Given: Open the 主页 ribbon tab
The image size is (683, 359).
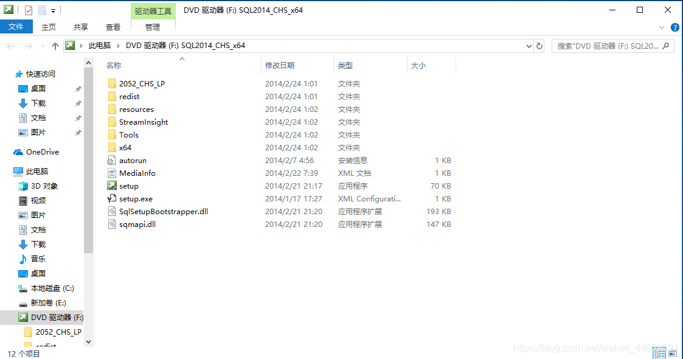Looking at the screenshot, I should click(48, 27).
